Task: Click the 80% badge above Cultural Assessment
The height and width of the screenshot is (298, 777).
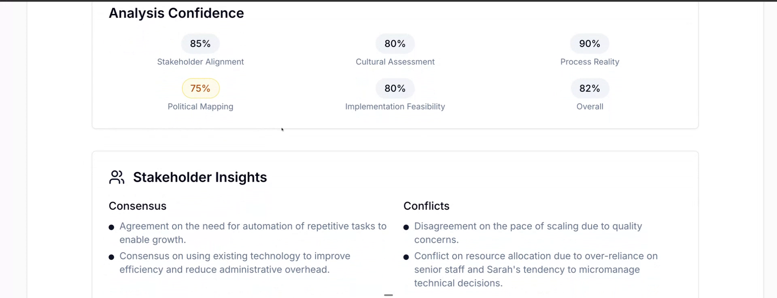Action: [x=395, y=44]
